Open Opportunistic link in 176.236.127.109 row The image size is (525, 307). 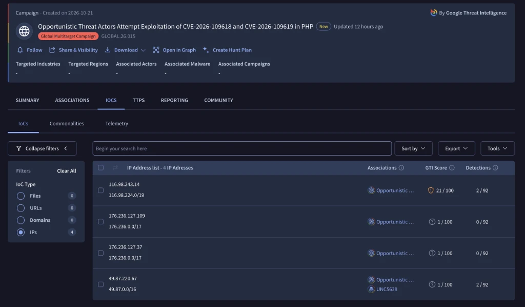tap(395, 222)
